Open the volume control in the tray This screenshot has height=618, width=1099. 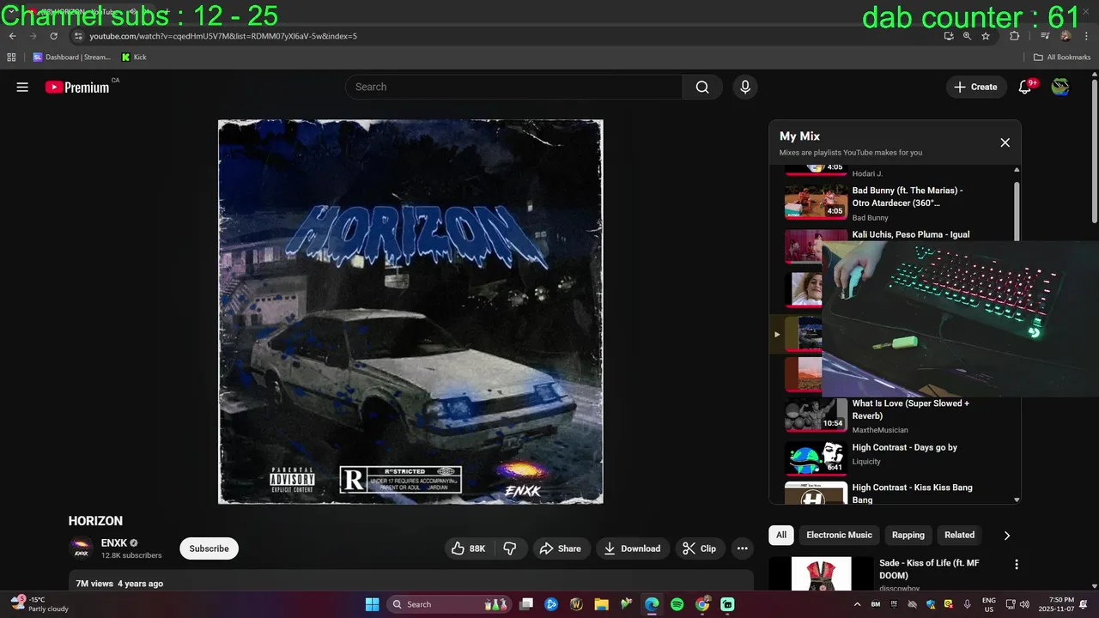[1023, 604]
